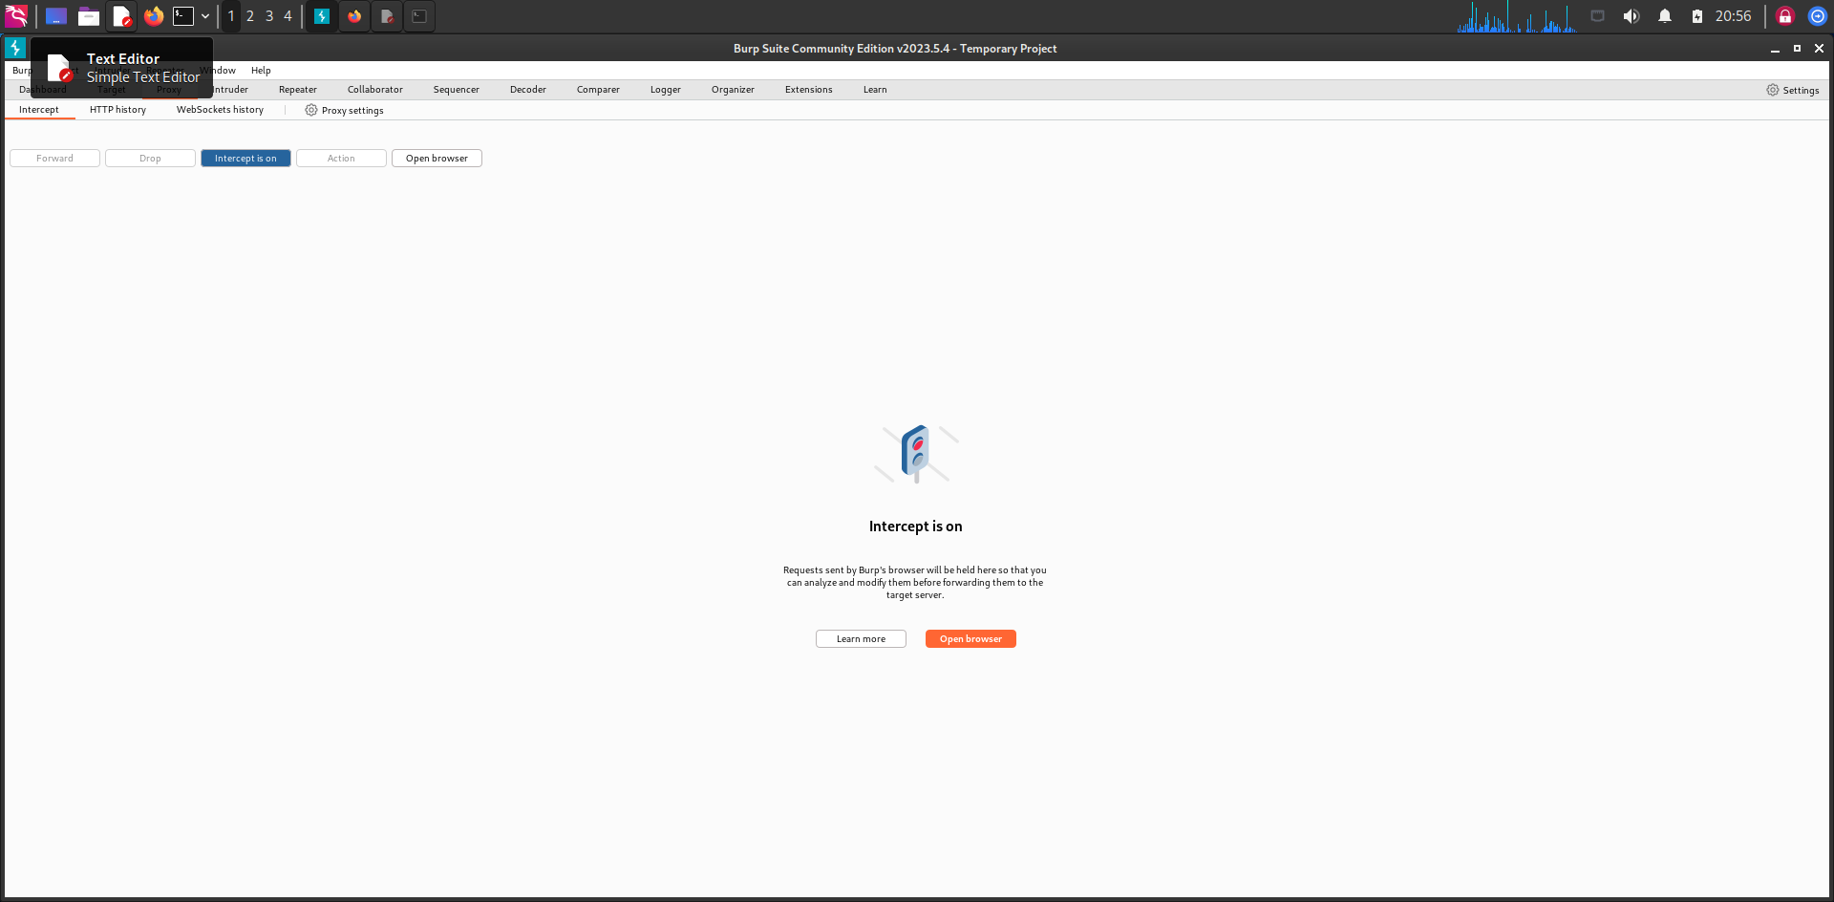This screenshot has height=902, width=1834.
Task: Focus Burp Suite via taskbar lightning icon
Action: pos(321,16)
